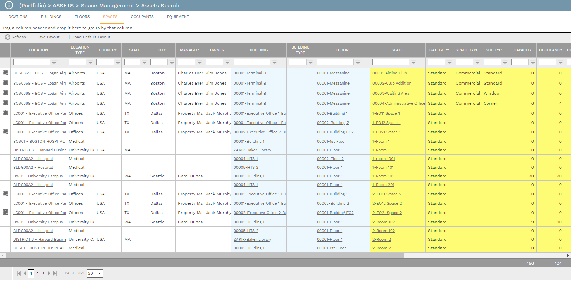
Task: Open the filter menu icon for Building column
Action: tap(275, 62)
